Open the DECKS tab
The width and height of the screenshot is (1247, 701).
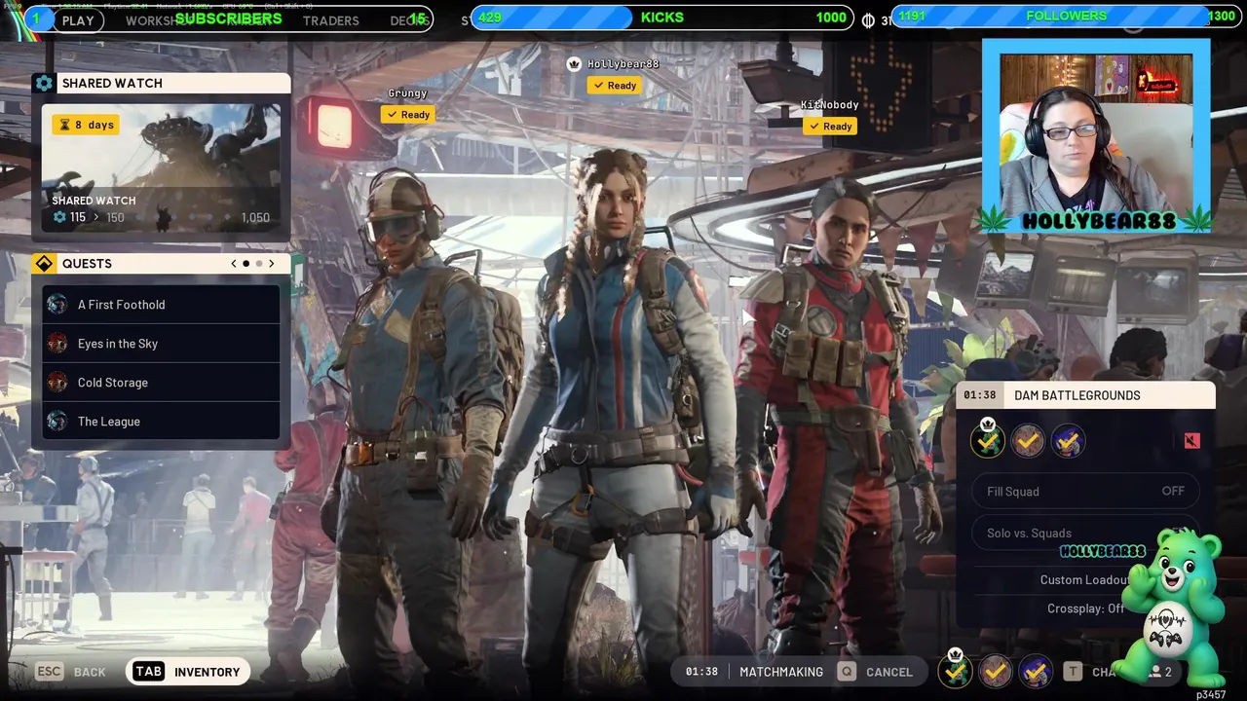point(408,20)
